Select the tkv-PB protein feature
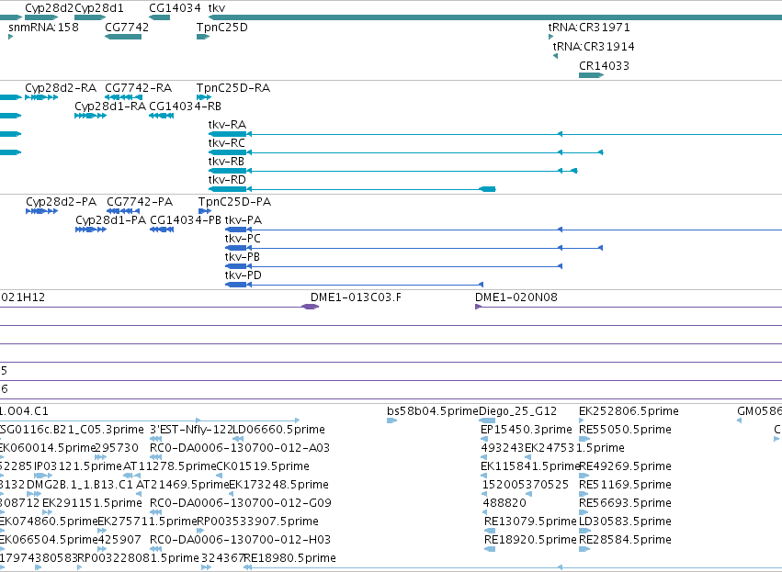 pos(393,266)
